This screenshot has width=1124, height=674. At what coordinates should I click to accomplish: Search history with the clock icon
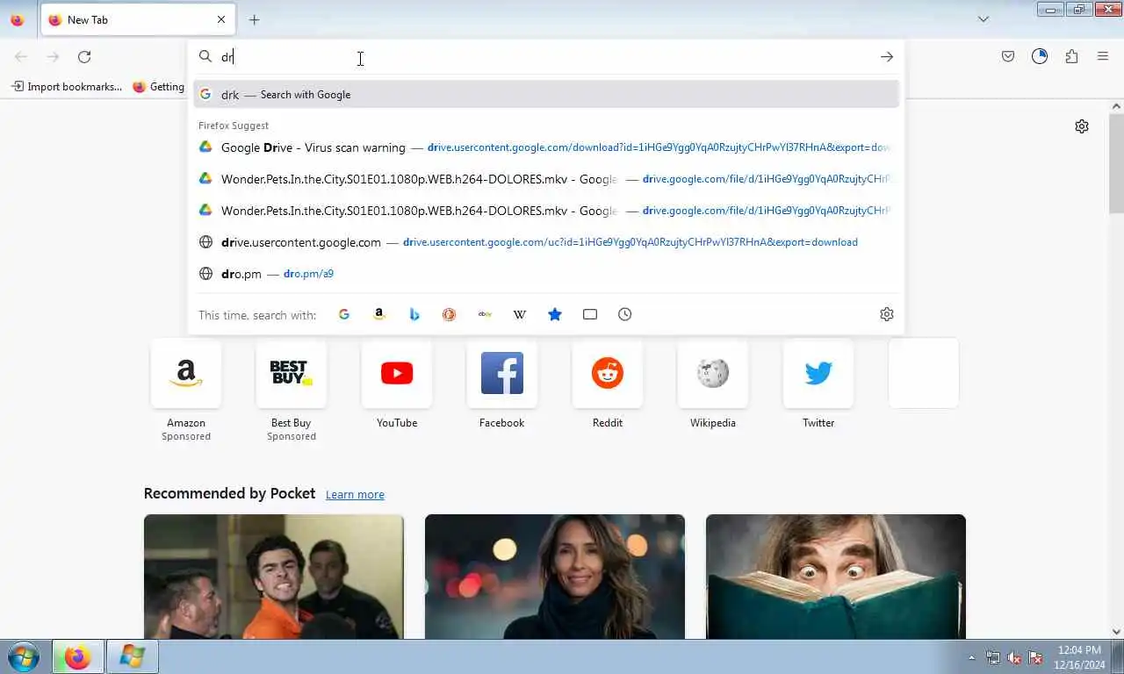coord(625,314)
